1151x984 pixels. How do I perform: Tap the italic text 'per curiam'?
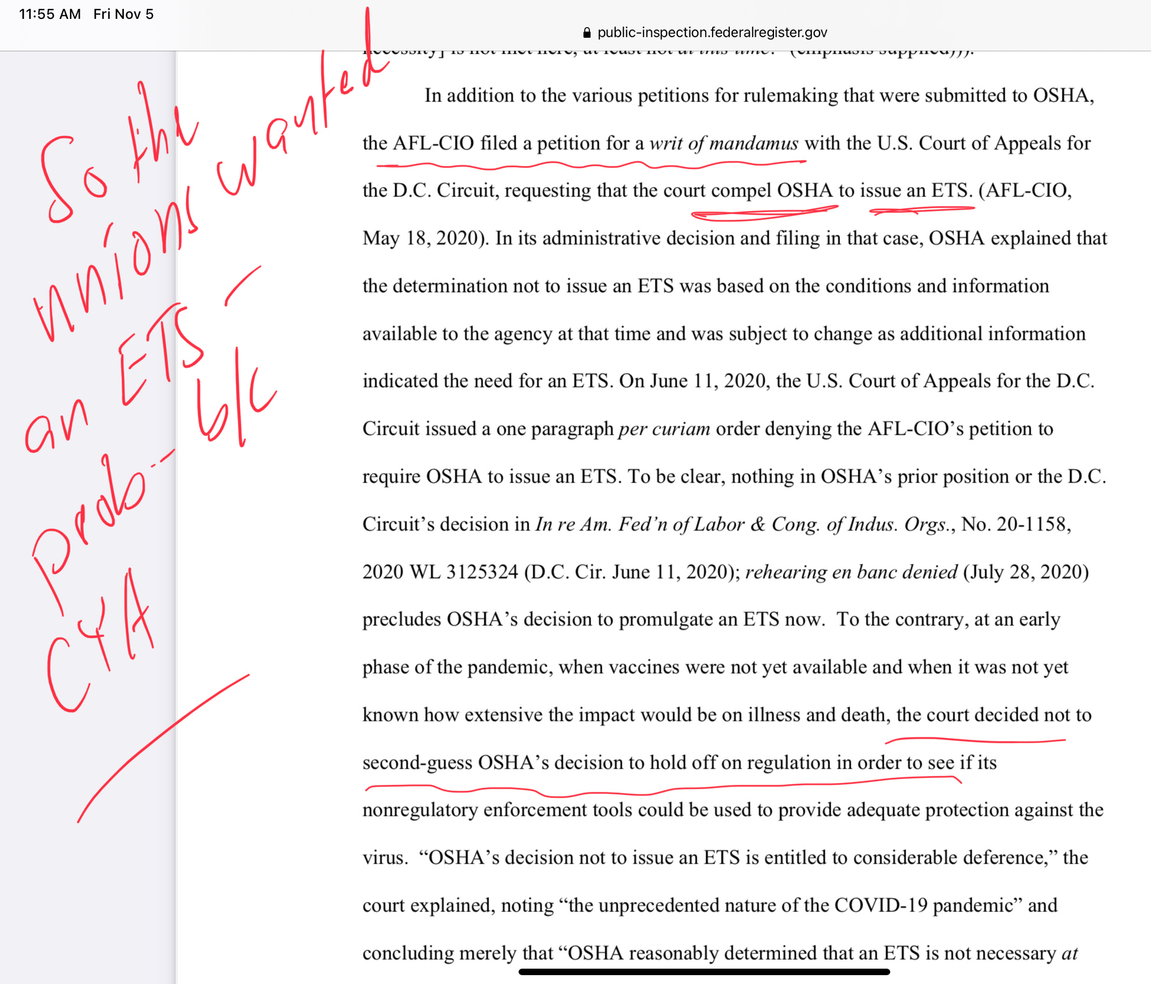[x=664, y=429]
